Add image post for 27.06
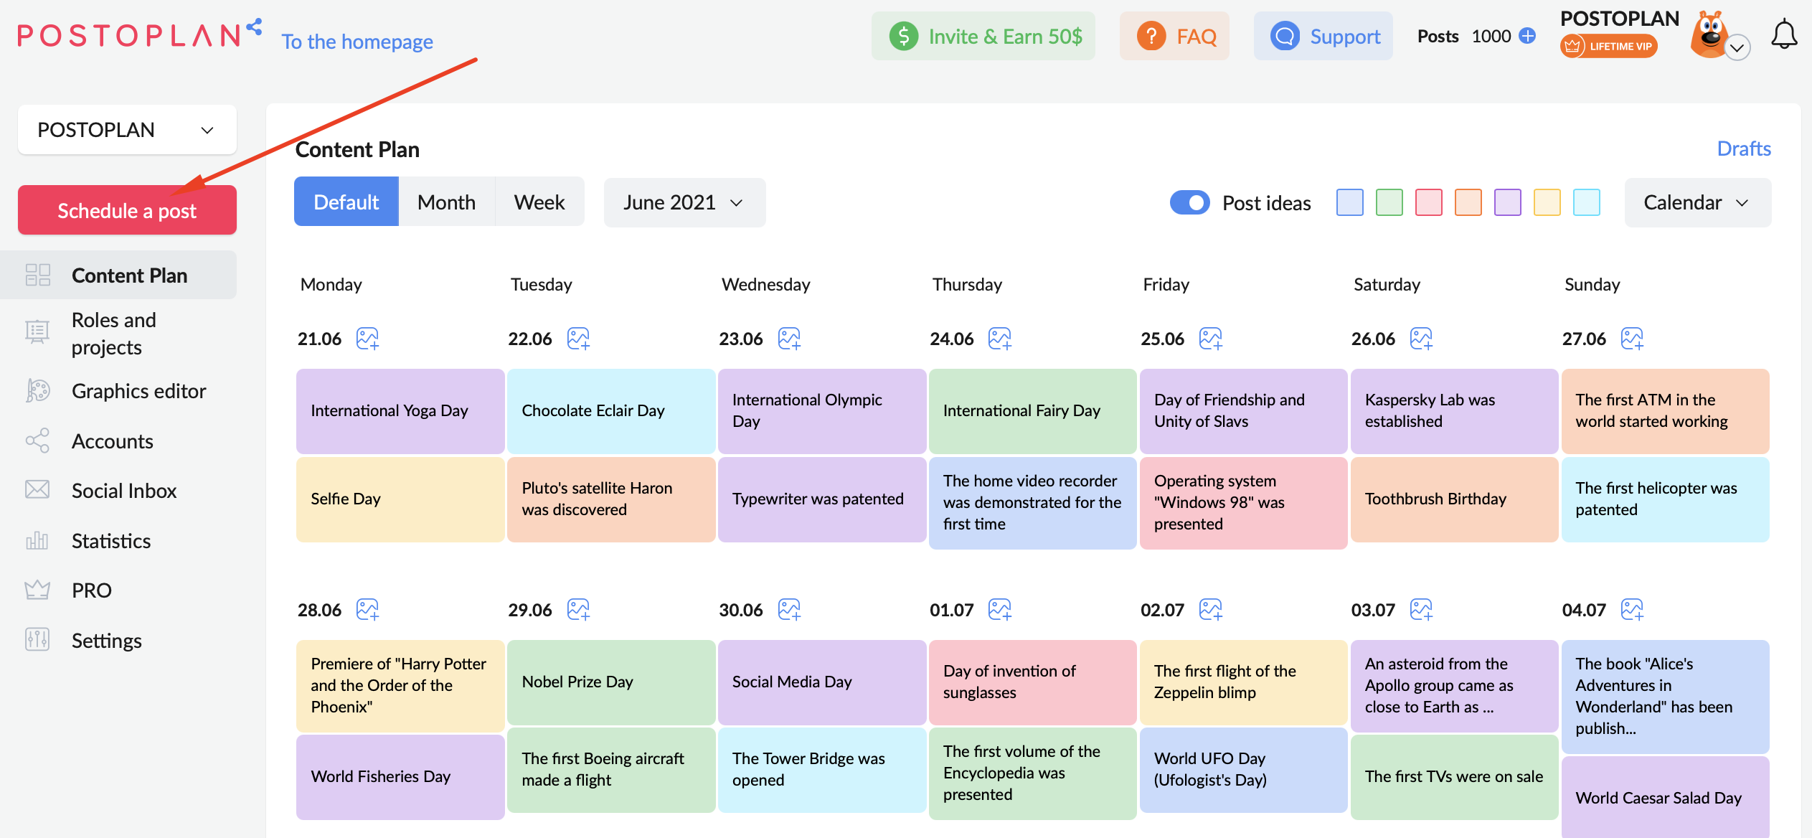1812x838 pixels. pos(1632,339)
